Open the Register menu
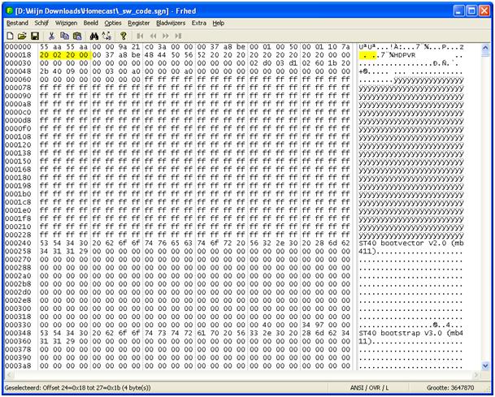Image resolution: width=495 pixels, height=397 pixels. (x=139, y=23)
